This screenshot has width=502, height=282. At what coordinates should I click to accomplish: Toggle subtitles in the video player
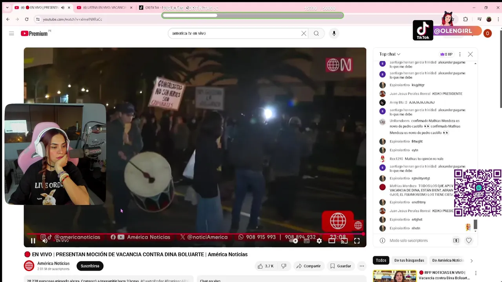click(x=307, y=241)
